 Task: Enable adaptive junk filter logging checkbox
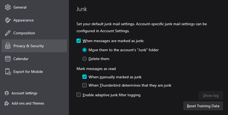79,95
